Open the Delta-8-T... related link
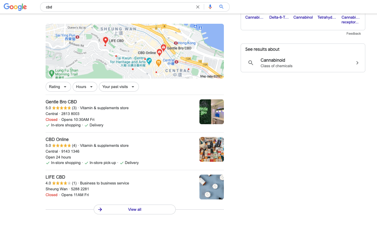 279,17
